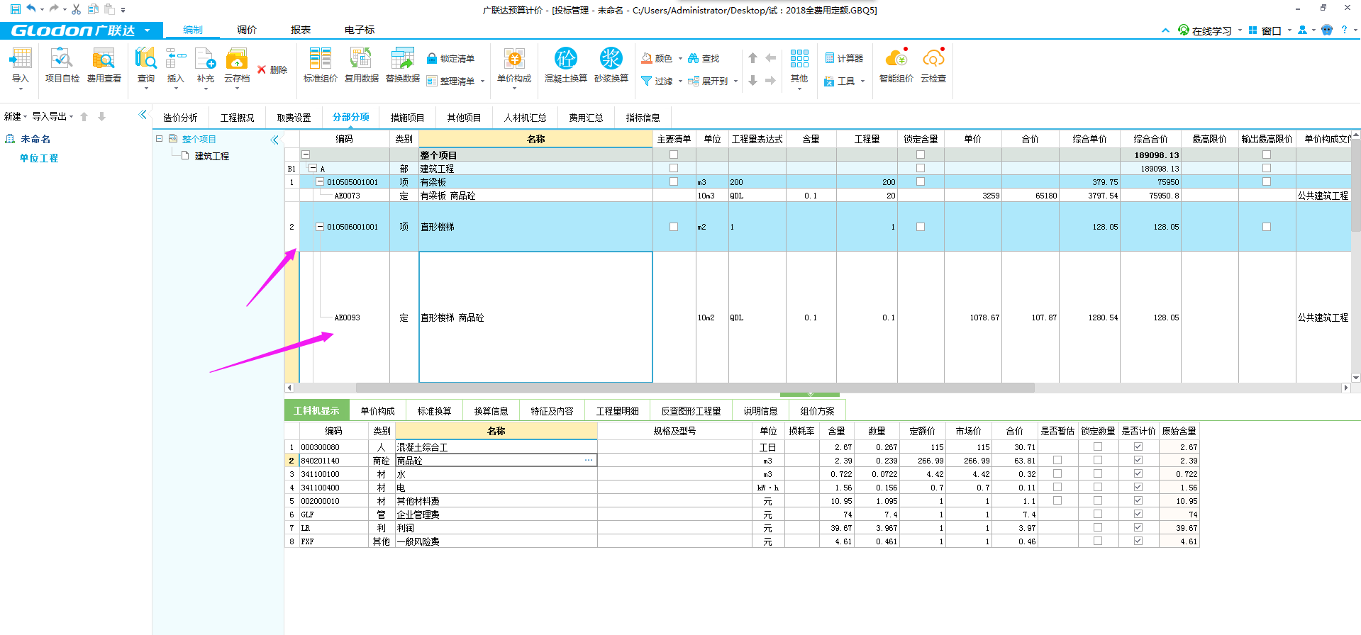Viewport: 1361px width, 635px height.
Task: Toggle 主要清单 checkbox for 有梁板 row
Action: 674,181
